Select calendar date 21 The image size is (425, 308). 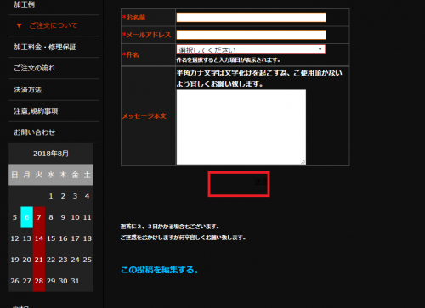(x=39, y=260)
